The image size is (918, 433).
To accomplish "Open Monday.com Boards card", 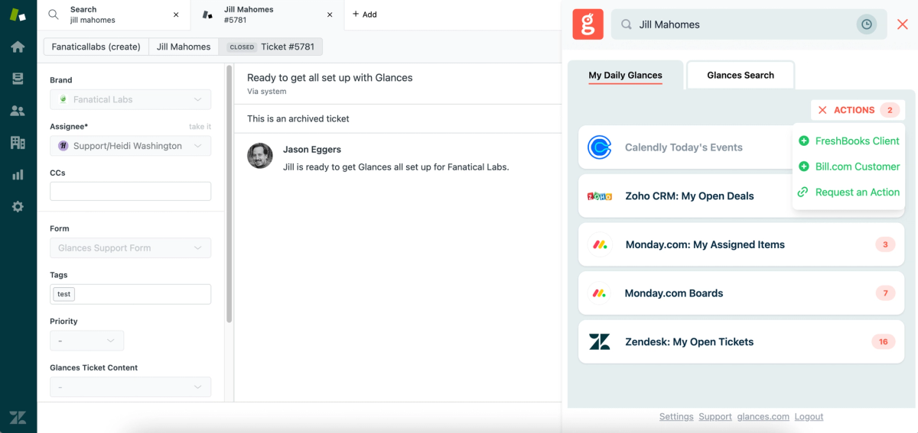I will click(741, 293).
